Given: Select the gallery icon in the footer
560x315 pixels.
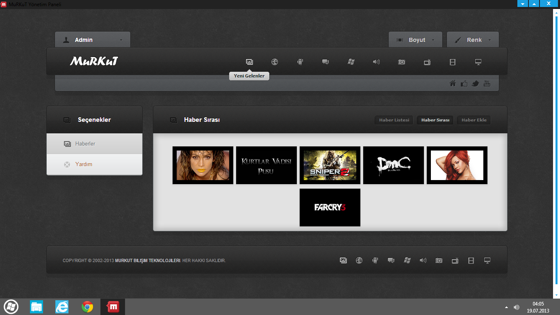Looking at the screenshot, I should [344, 260].
